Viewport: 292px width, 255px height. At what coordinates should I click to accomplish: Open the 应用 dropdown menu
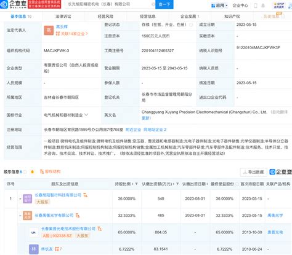219,6
